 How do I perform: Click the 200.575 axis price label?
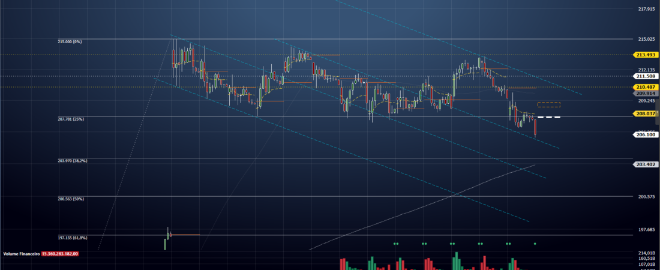pyautogui.click(x=648, y=197)
